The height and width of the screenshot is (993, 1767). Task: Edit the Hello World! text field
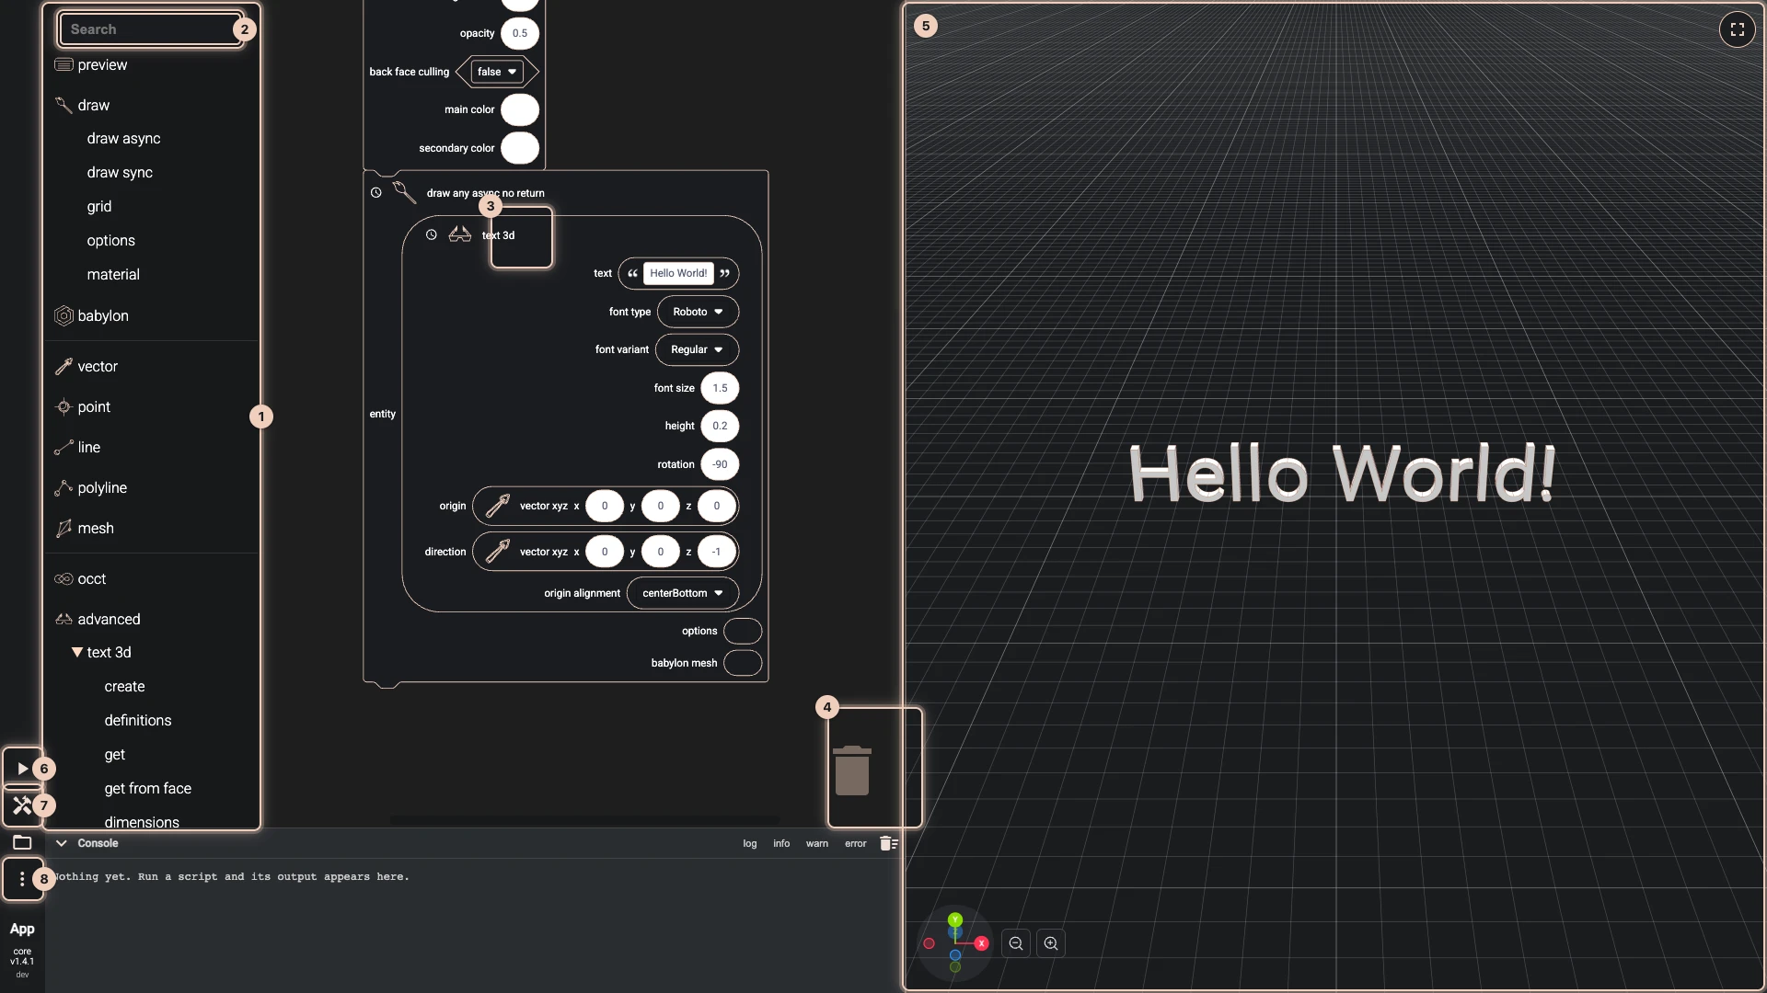[678, 274]
